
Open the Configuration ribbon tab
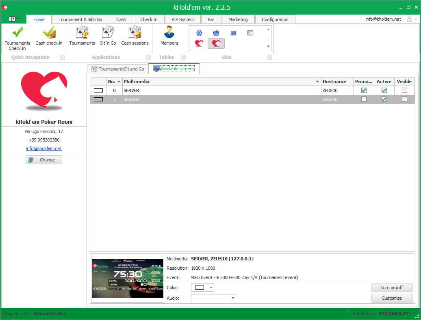(x=275, y=19)
